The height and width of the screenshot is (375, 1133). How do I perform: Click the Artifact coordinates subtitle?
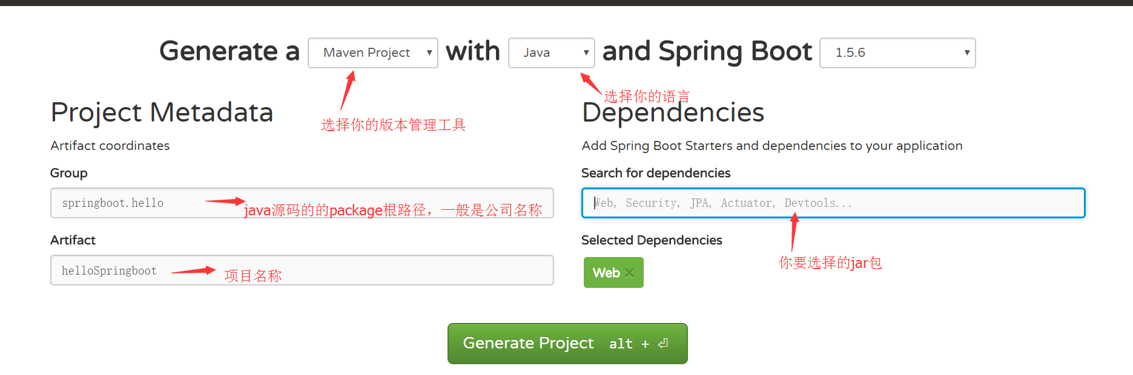pos(110,146)
